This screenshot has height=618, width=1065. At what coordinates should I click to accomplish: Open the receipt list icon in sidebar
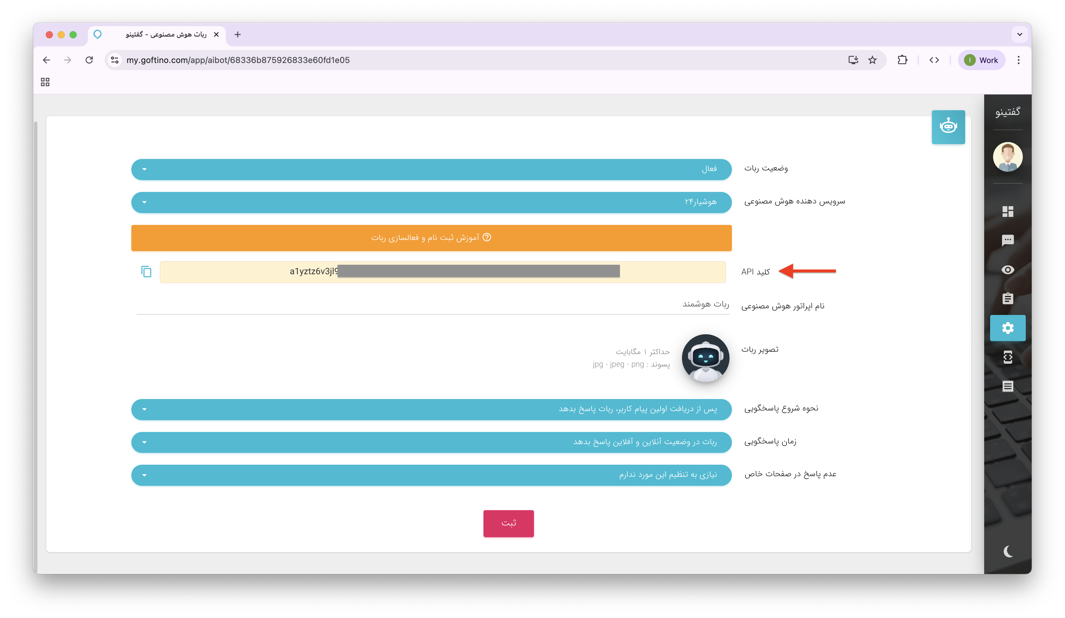click(x=1008, y=386)
